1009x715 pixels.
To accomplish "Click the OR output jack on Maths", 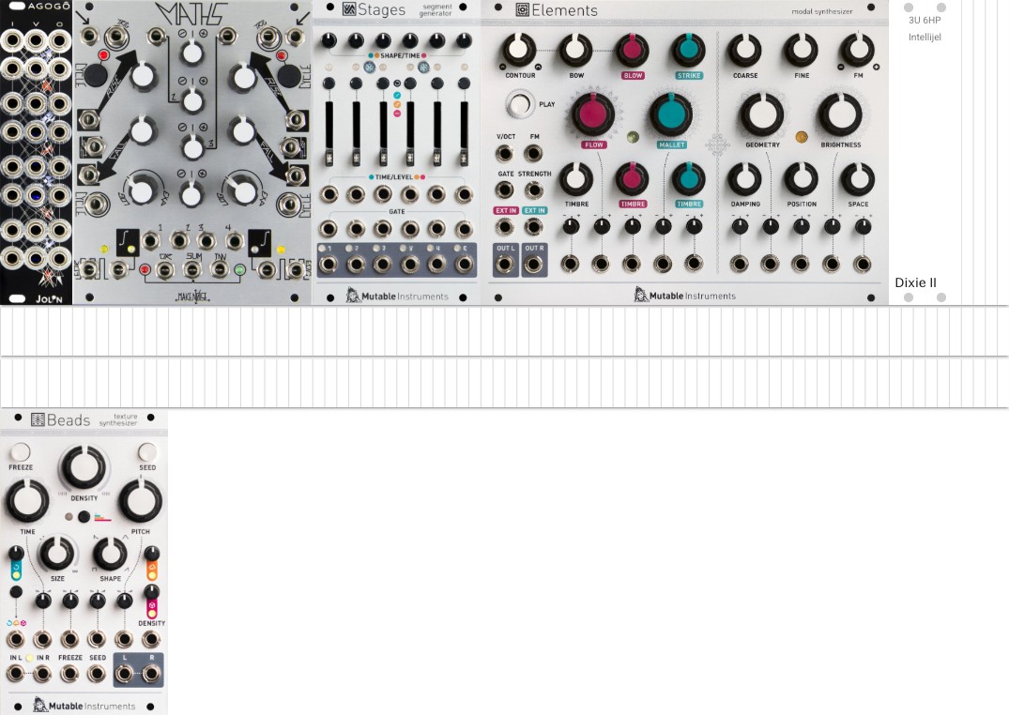I will 165,269.
